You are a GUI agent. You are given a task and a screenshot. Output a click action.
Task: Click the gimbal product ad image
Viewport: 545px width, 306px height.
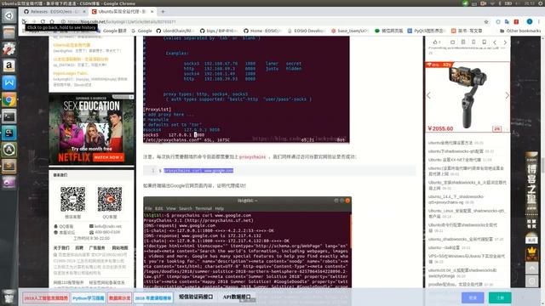point(468,97)
